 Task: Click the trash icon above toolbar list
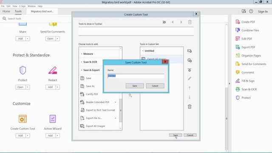coord(190,22)
